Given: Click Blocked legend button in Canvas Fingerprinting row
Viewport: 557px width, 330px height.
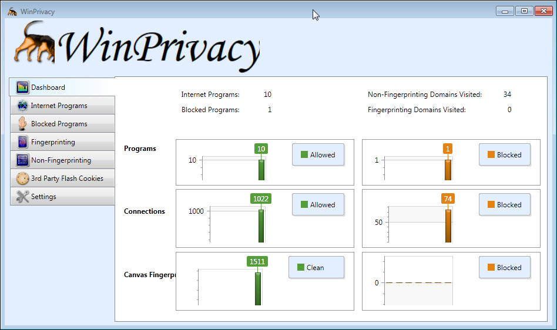Looking at the screenshot, I should 505,267.
